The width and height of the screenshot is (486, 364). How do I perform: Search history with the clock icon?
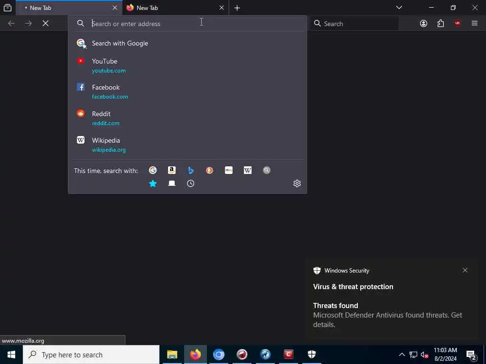tap(191, 183)
